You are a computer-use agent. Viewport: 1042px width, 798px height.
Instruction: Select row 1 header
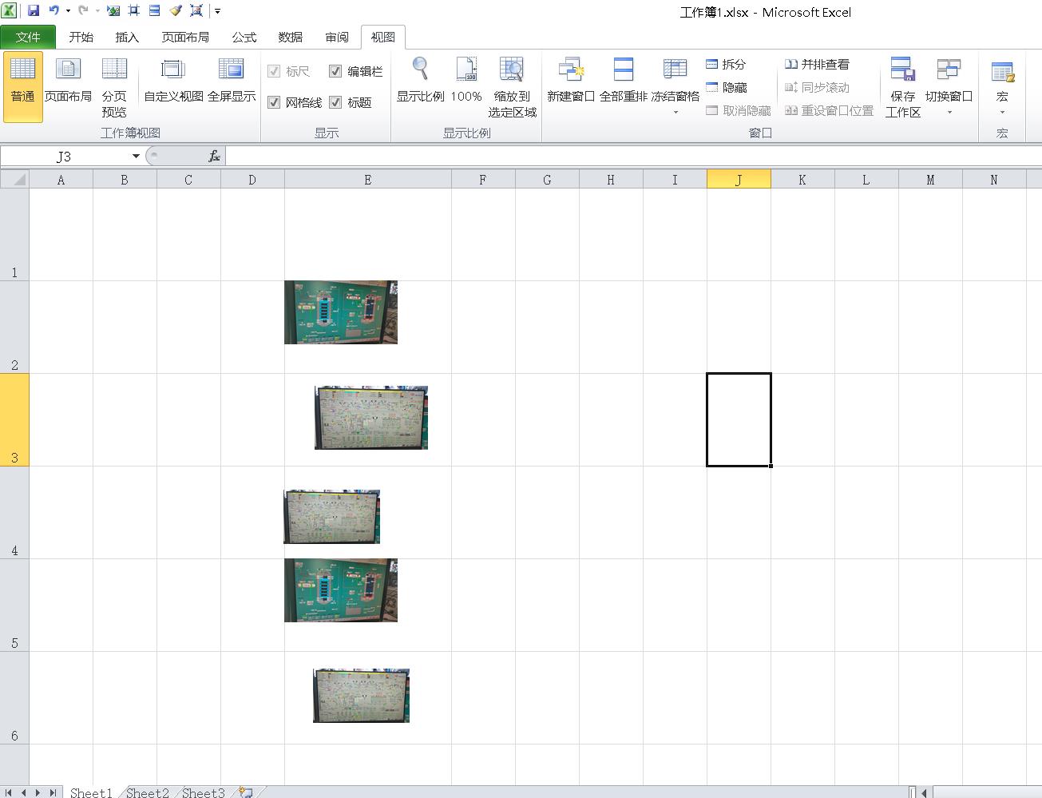(x=14, y=234)
